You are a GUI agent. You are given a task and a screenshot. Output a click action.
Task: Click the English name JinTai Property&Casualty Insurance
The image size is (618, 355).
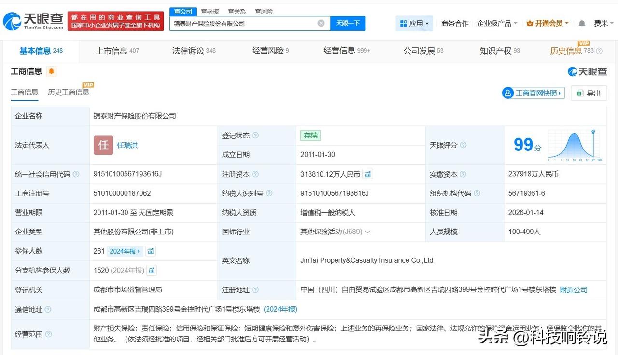tap(367, 260)
